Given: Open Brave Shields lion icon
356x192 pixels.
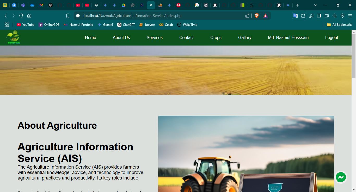Looking at the screenshot, I should [x=257, y=16].
